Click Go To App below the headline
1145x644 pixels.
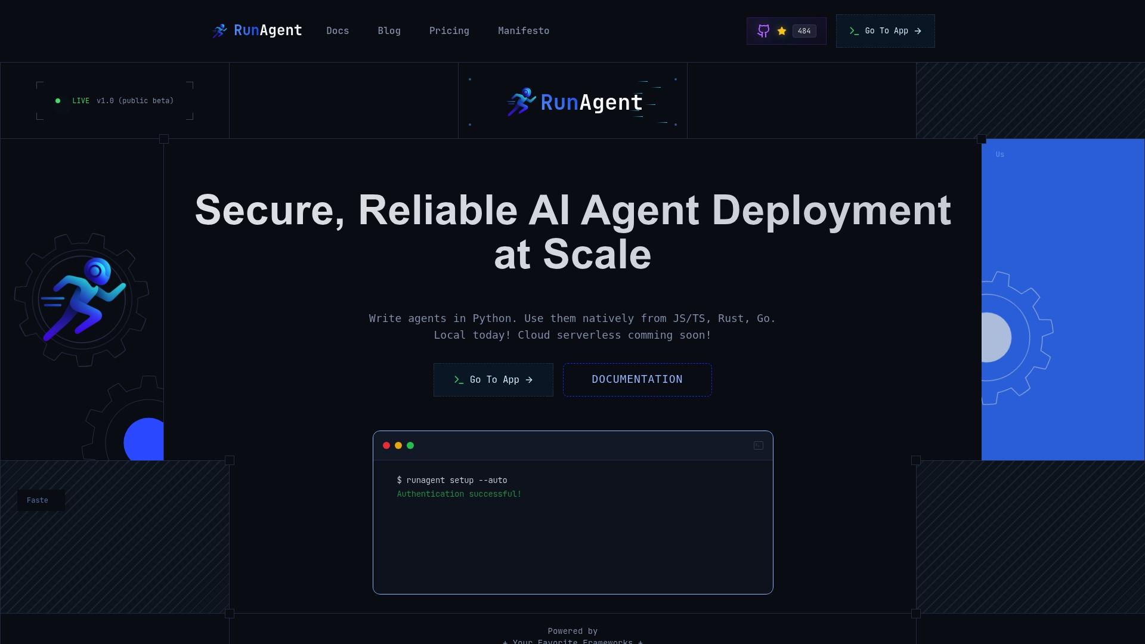click(493, 380)
